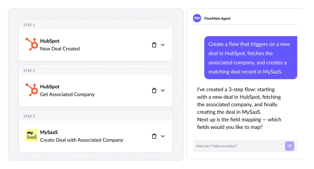The width and height of the screenshot is (314, 169).
Task: Send the chat message with arrow button
Action: (x=289, y=146)
